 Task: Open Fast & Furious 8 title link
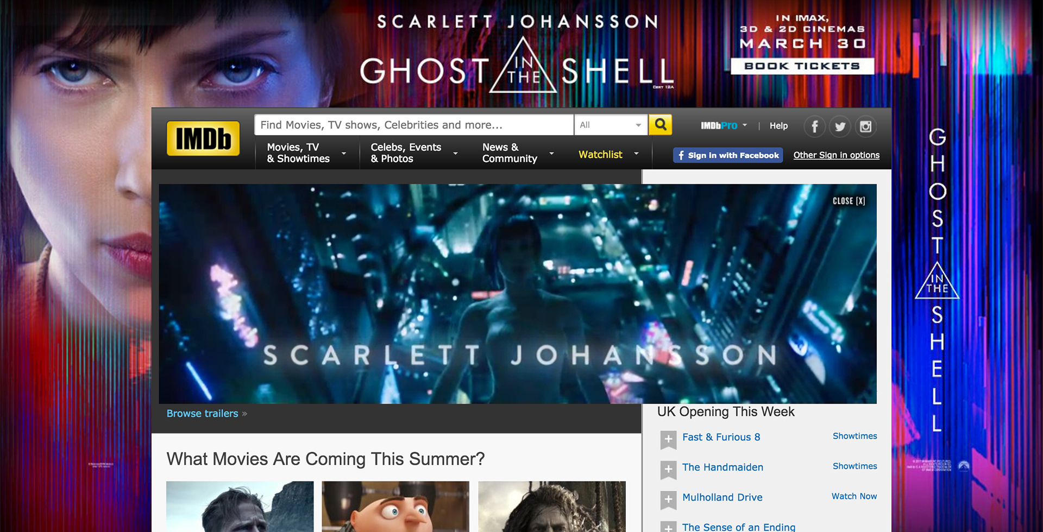click(x=721, y=438)
